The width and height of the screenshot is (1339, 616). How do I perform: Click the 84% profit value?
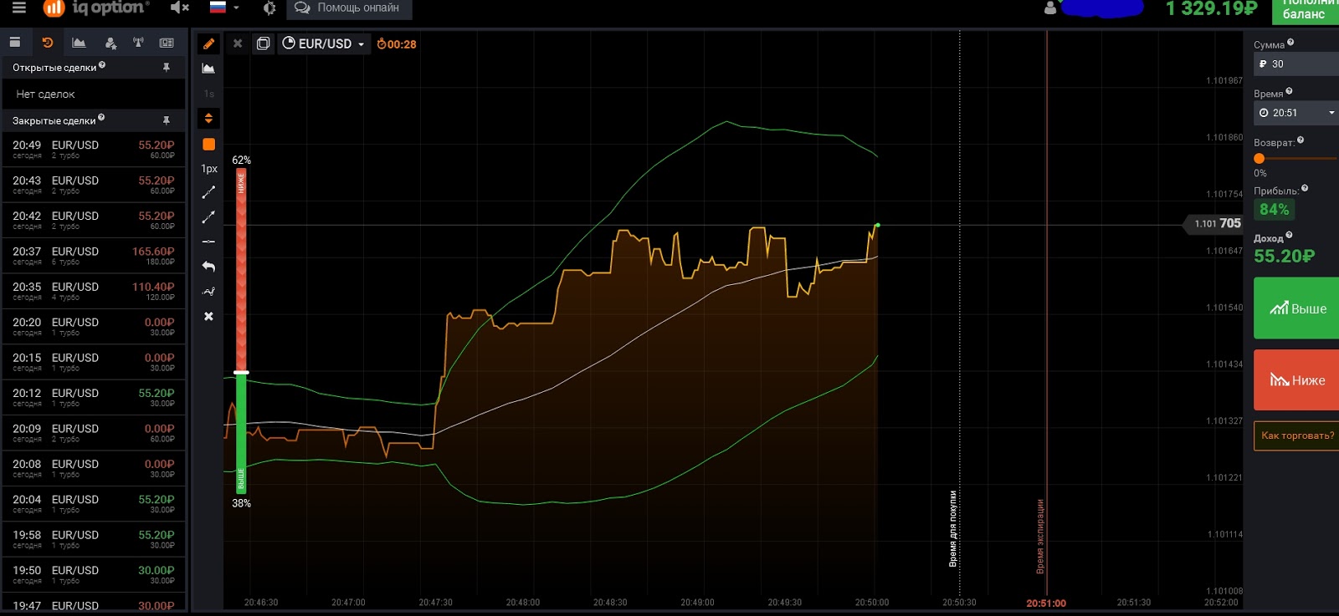[1275, 210]
